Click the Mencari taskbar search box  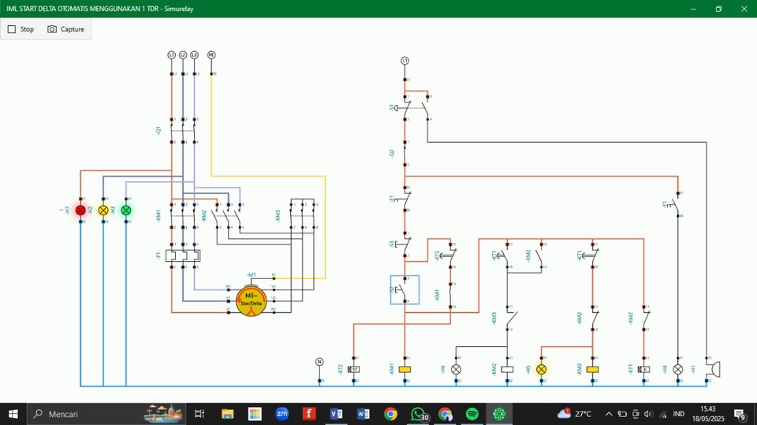click(107, 414)
